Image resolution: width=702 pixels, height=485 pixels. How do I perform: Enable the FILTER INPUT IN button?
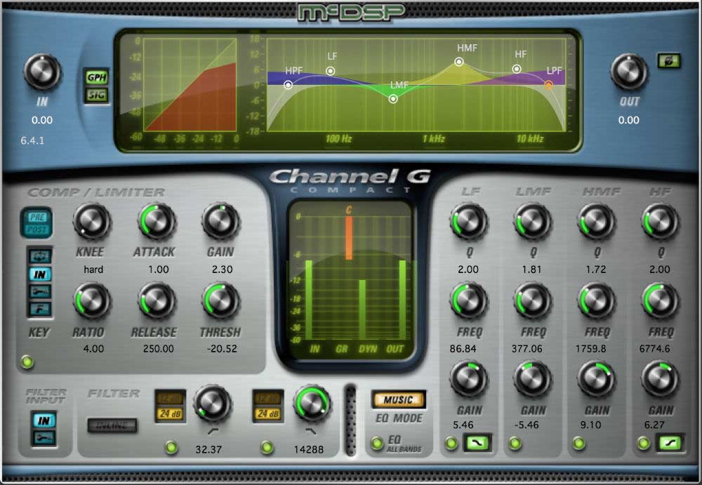click(x=44, y=420)
